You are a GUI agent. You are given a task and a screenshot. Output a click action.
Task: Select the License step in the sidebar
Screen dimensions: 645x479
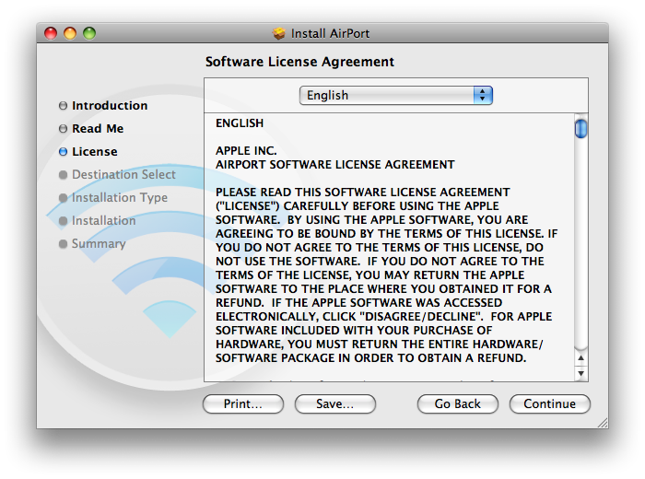pos(95,152)
